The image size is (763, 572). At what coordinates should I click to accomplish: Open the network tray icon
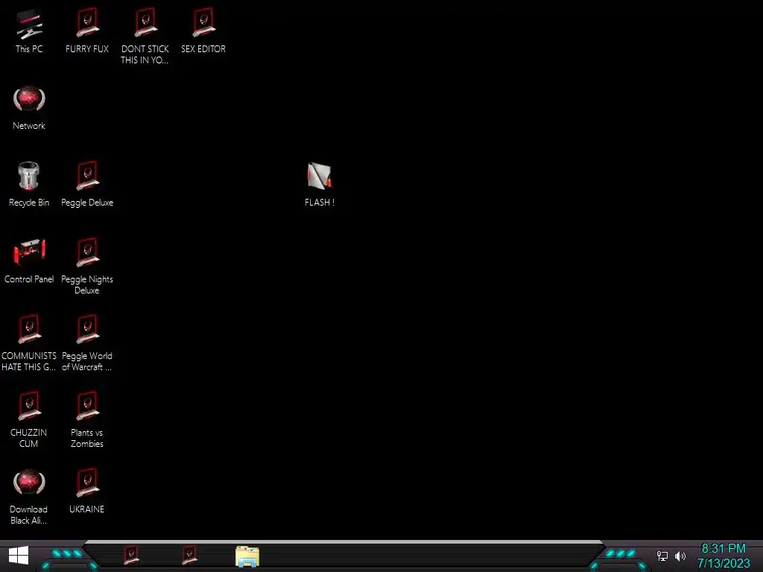[662, 556]
